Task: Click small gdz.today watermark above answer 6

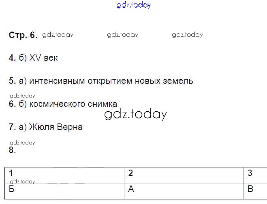Action: [x=22, y=96]
